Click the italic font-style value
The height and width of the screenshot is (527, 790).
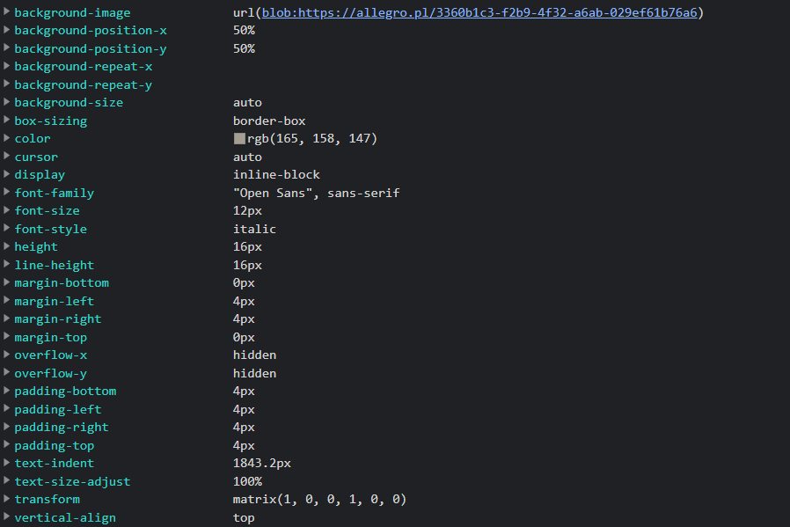point(253,228)
